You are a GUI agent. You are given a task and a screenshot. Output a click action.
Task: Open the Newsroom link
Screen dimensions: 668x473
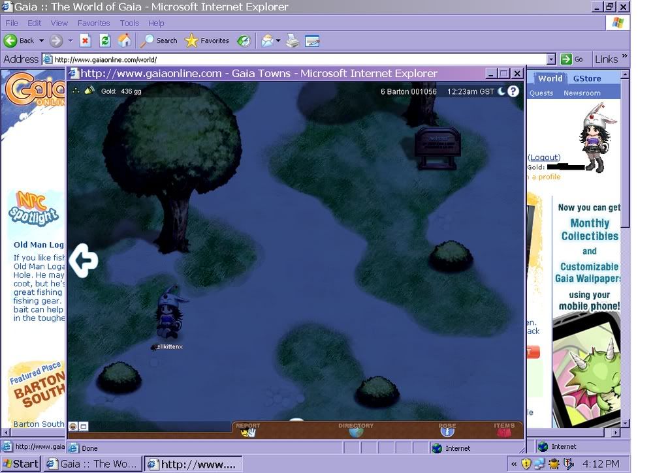582,93
